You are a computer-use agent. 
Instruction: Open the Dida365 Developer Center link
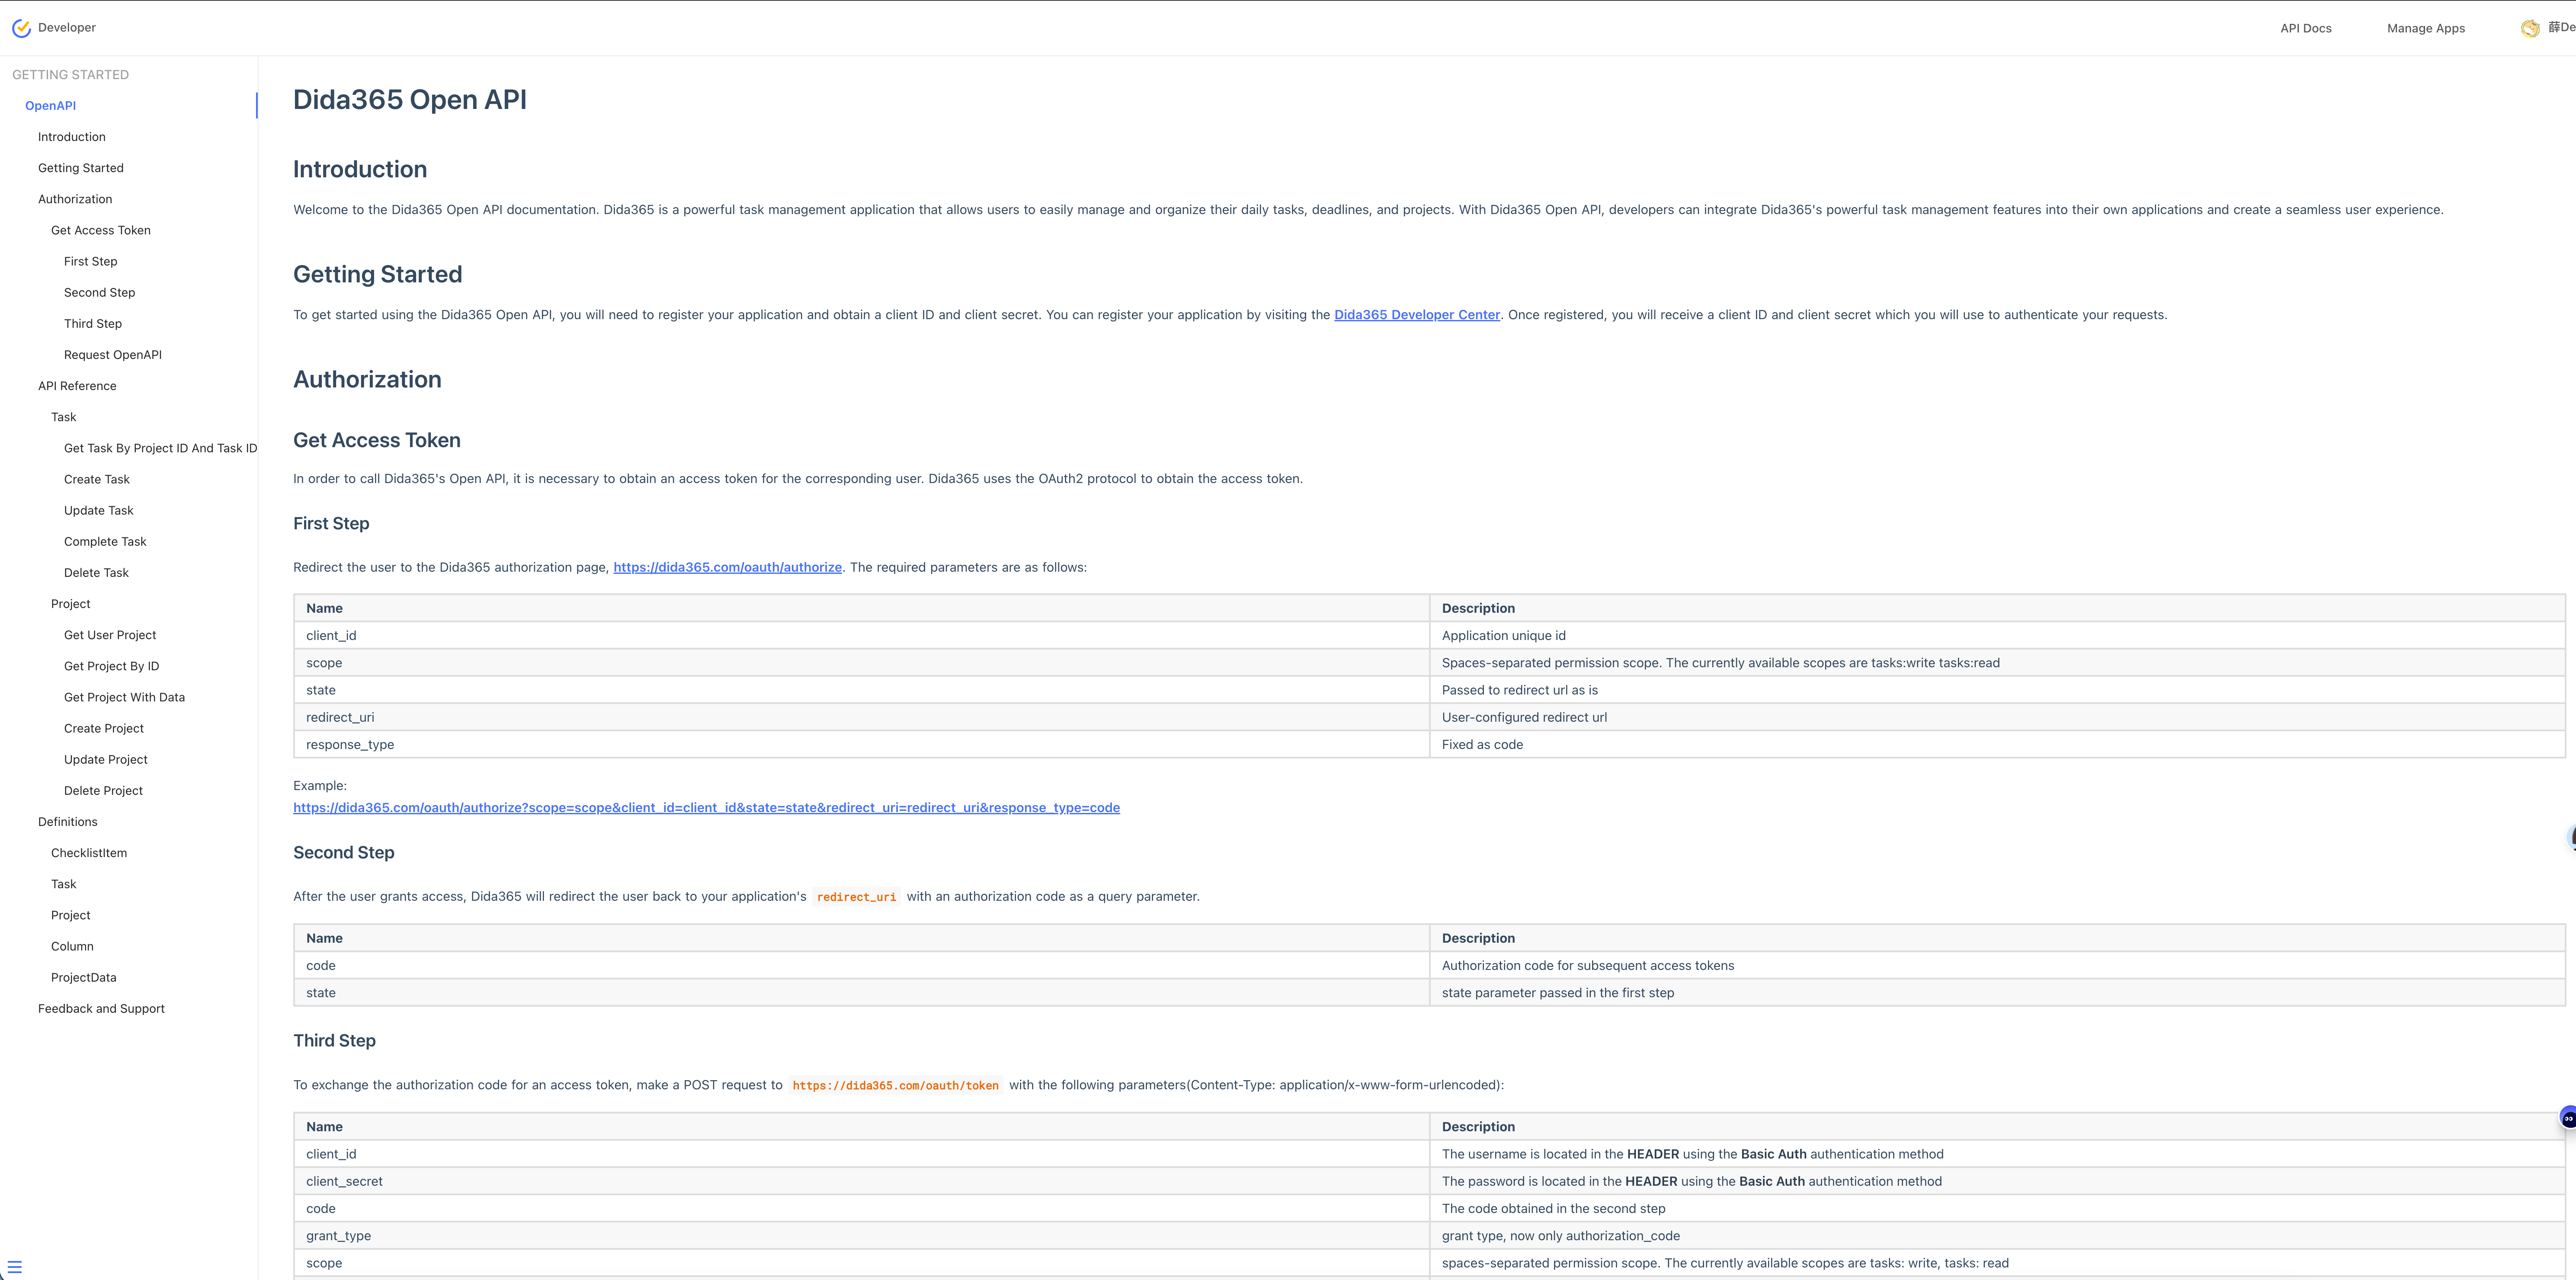click(1416, 315)
